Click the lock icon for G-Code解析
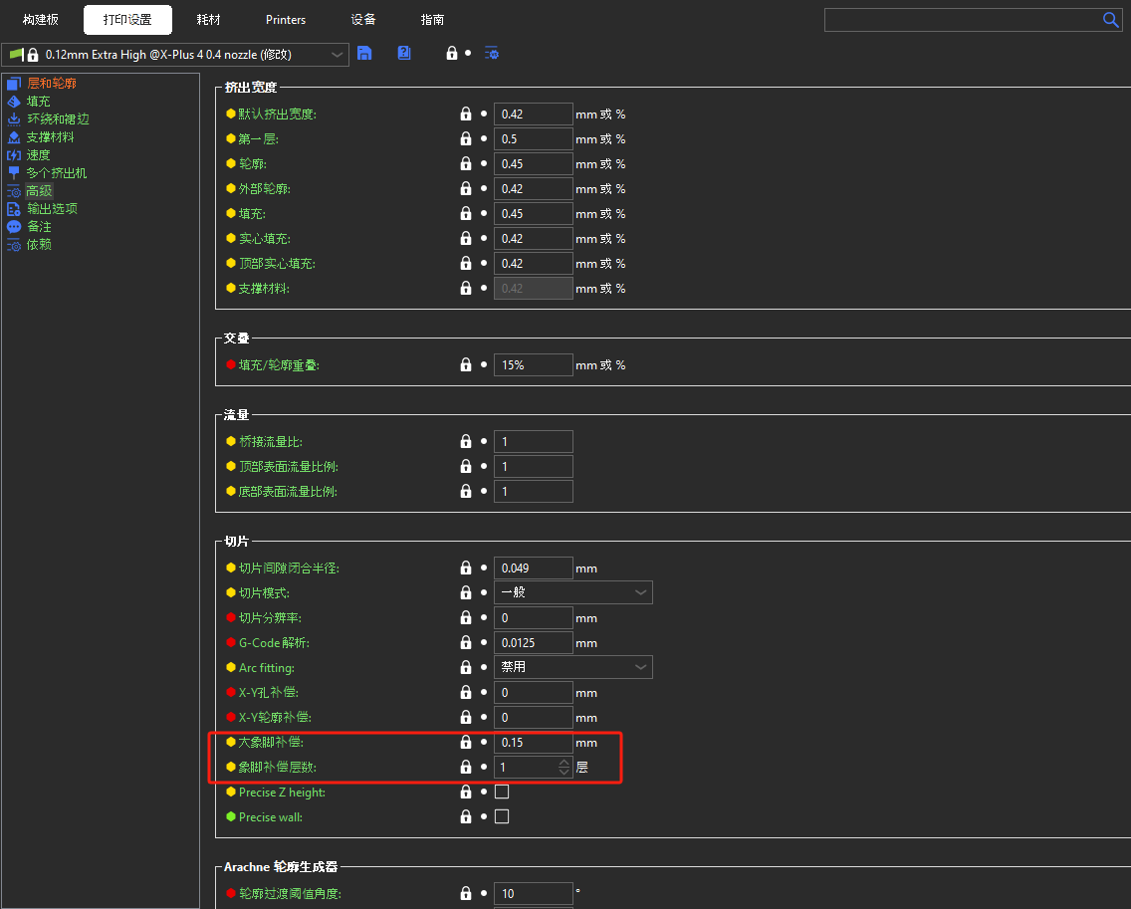Image resolution: width=1131 pixels, height=909 pixels. tap(466, 643)
